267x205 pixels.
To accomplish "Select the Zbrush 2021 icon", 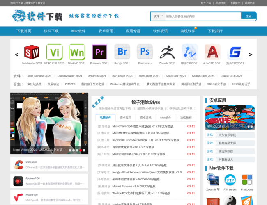I will pos(167,52).
